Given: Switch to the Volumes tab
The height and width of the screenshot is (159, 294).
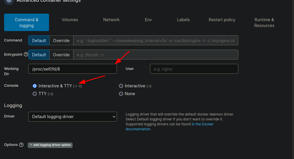Looking at the screenshot, I should coord(70,20).
